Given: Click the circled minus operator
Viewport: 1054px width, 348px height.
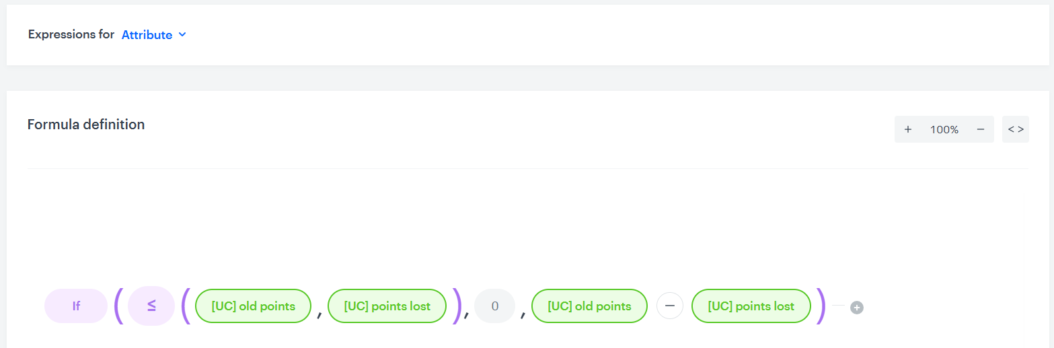Looking at the screenshot, I should 669,306.
